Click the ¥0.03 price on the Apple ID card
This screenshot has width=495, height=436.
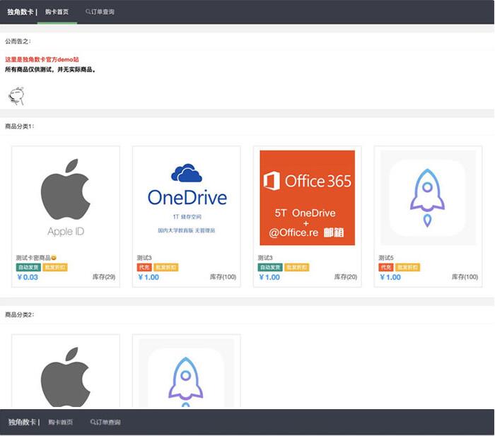(x=28, y=277)
